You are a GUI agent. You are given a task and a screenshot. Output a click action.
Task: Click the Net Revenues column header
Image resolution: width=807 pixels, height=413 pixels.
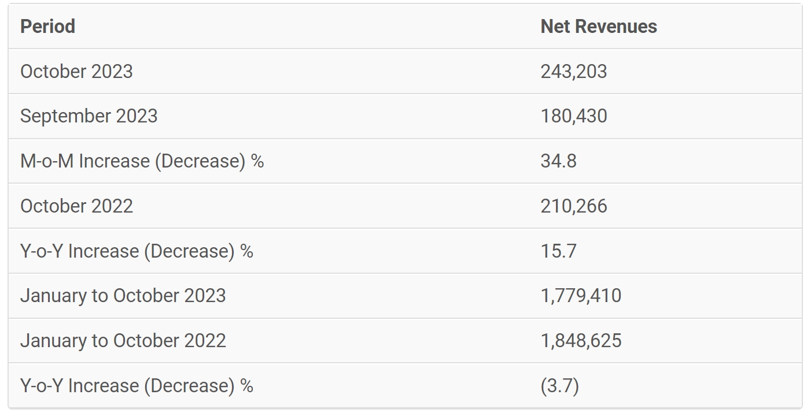pos(598,27)
